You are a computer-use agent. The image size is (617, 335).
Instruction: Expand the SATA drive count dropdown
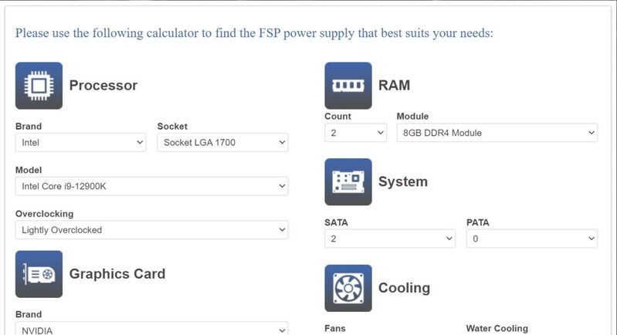[x=390, y=239]
